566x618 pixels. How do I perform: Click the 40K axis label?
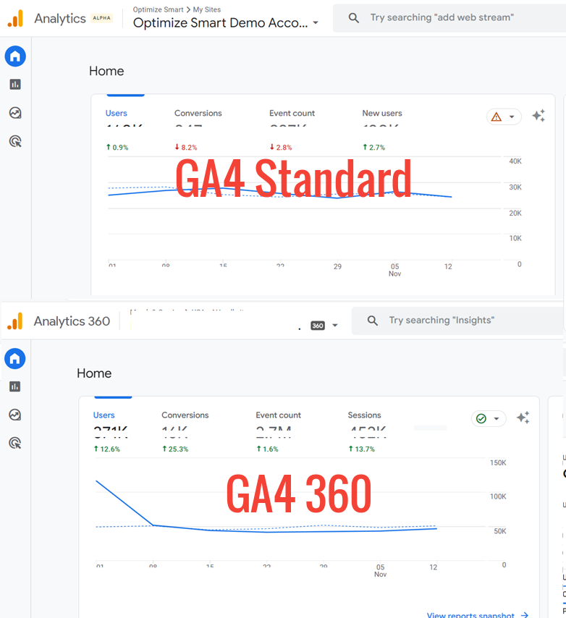tap(515, 161)
